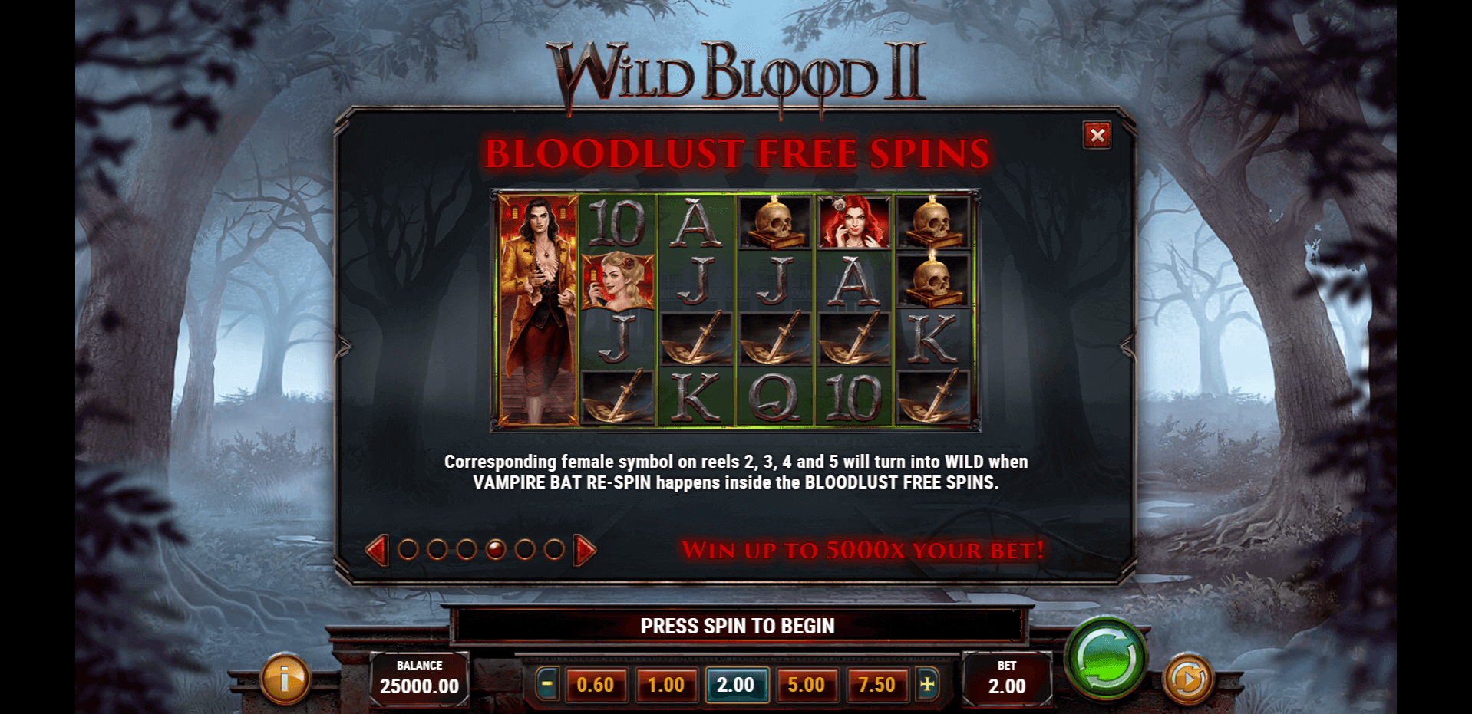Viewport: 1472px width, 714px height.
Task: Decrease bet with minus button
Action: [x=546, y=684]
